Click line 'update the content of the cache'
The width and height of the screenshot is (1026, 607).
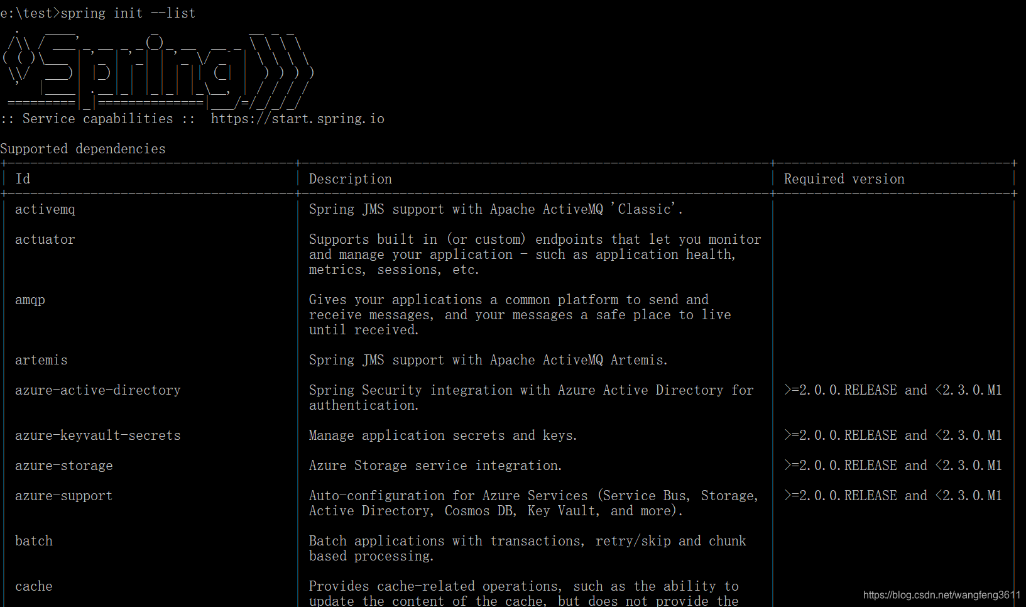pyautogui.click(x=524, y=601)
